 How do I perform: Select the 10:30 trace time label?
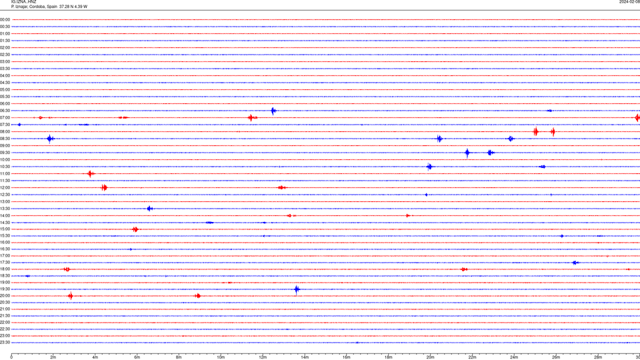click(5, 167)
